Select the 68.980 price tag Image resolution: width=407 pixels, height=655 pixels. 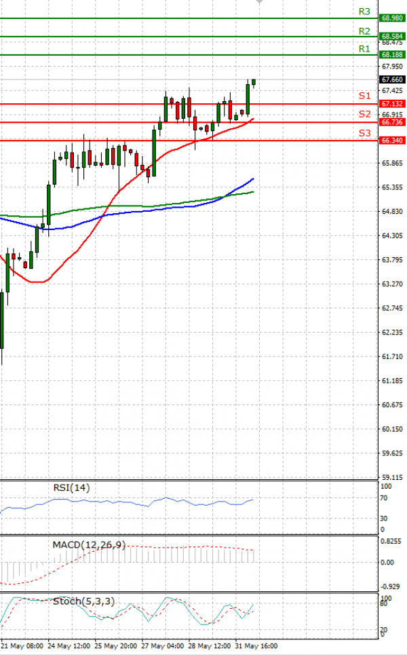pos(392,18)
